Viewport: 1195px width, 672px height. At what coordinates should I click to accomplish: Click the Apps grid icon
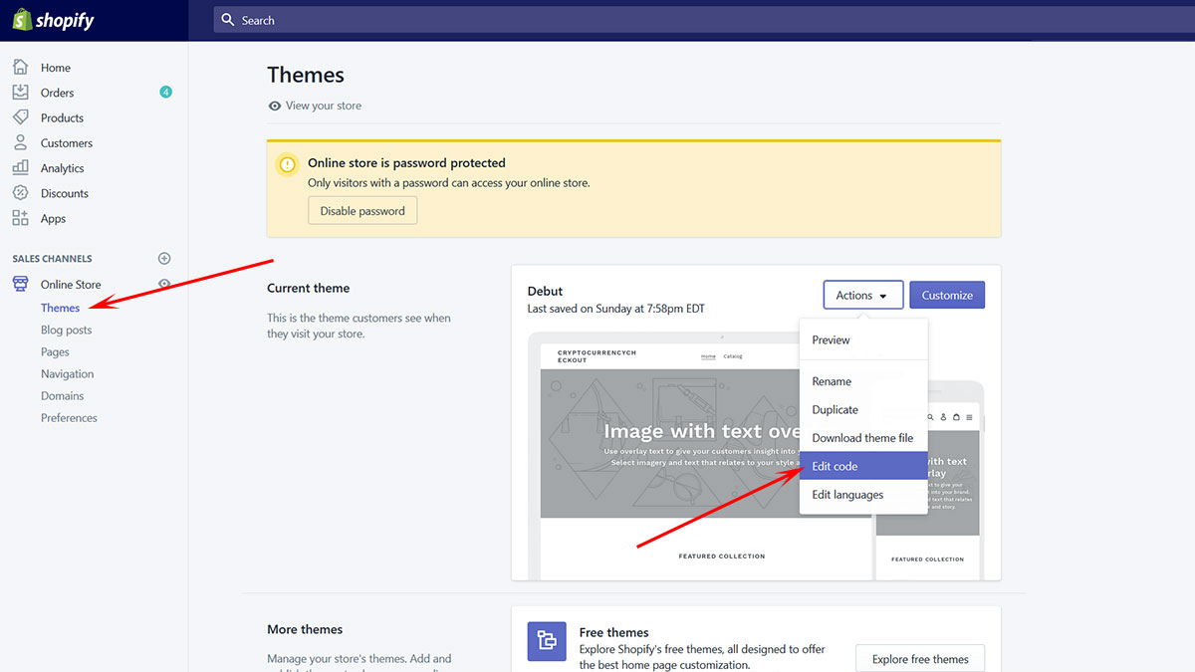(x=21, y=219)
